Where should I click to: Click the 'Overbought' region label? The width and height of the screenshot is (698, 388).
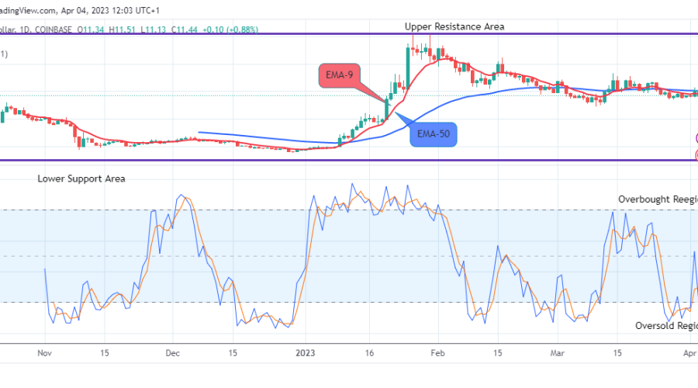[658, 199]
